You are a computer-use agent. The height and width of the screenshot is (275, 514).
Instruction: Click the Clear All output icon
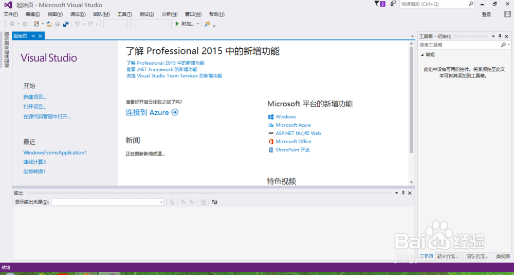[x=203, y=202]
